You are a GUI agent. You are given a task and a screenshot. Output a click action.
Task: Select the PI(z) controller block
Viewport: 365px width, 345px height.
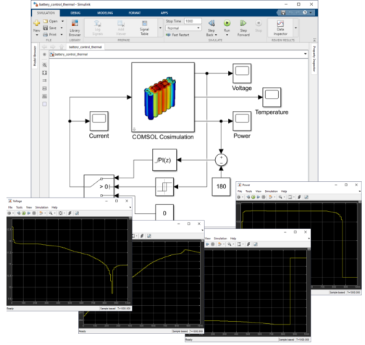click(x=164, y=160)
